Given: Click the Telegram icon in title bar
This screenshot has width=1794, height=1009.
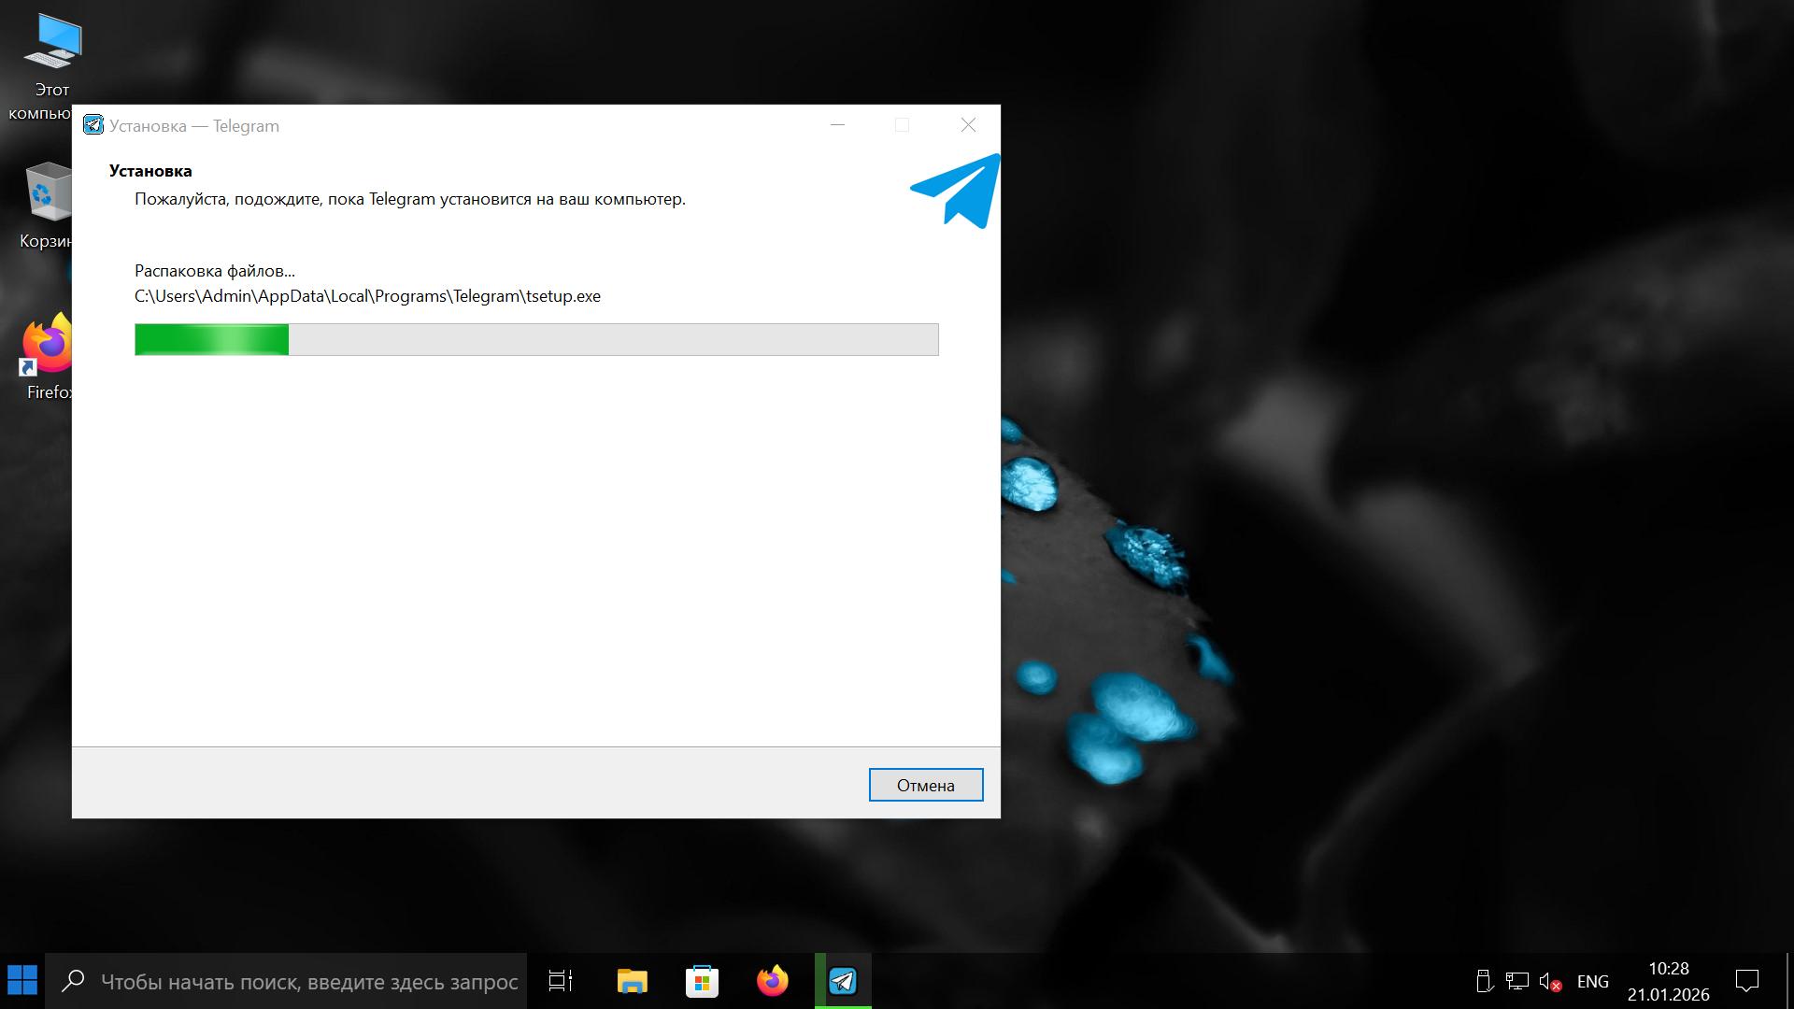Looking at the screenshot, I should click(93, 125).
